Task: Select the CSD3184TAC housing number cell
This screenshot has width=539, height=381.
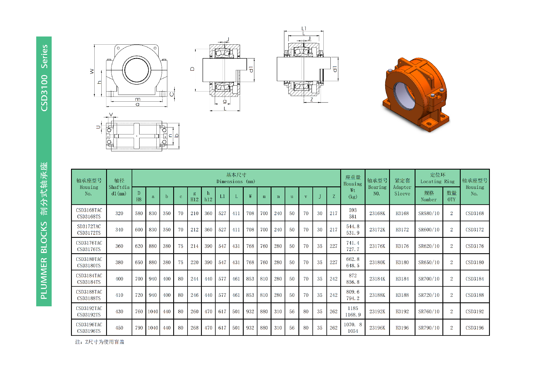Action: click(x=89, y=279)
